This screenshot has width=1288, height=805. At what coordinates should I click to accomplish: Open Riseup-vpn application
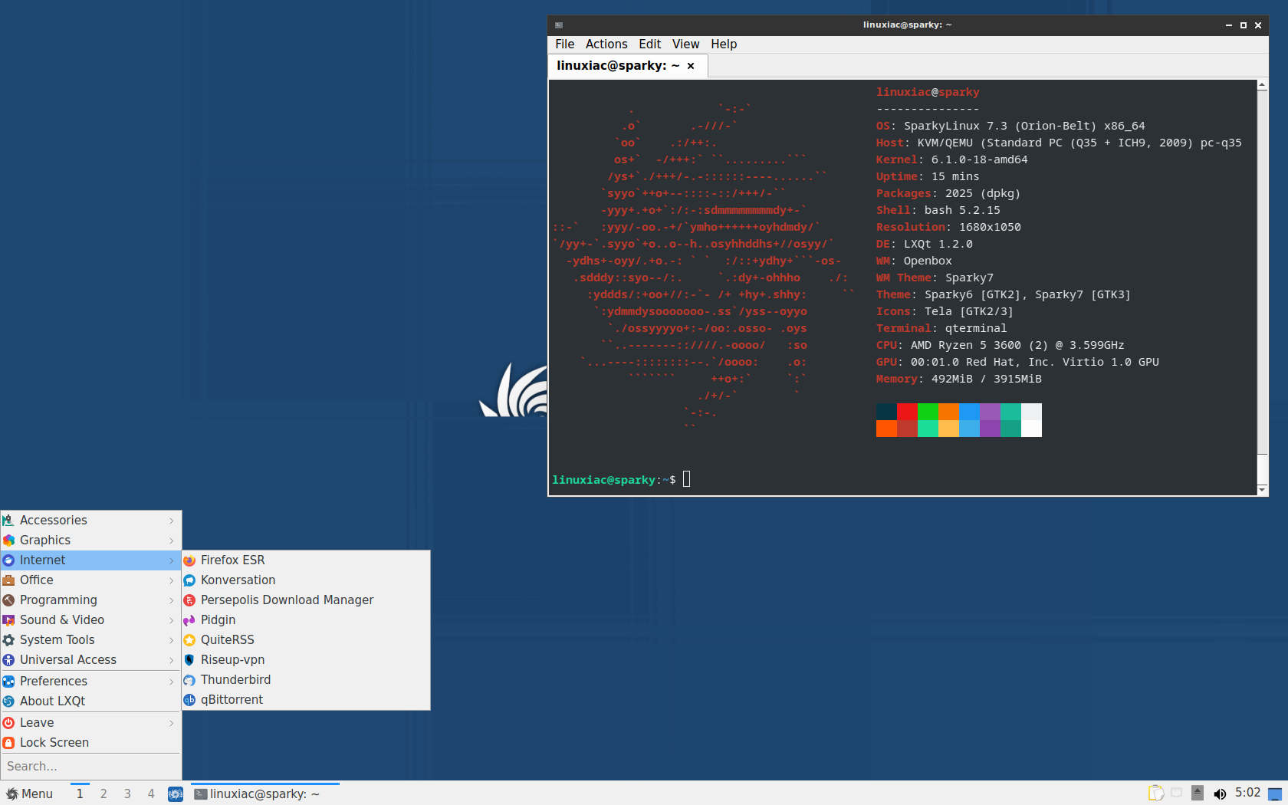click(x=306, y=660)
